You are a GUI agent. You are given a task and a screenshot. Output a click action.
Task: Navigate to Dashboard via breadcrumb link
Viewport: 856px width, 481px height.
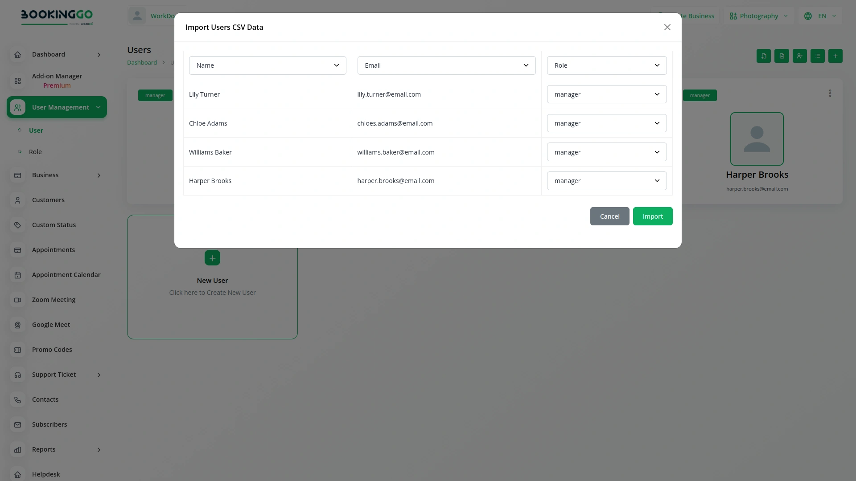coord(142,62)
